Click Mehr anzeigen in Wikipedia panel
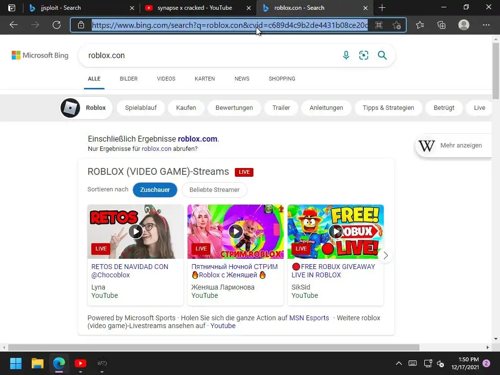The image size is (500, 375). click(461, 146)
